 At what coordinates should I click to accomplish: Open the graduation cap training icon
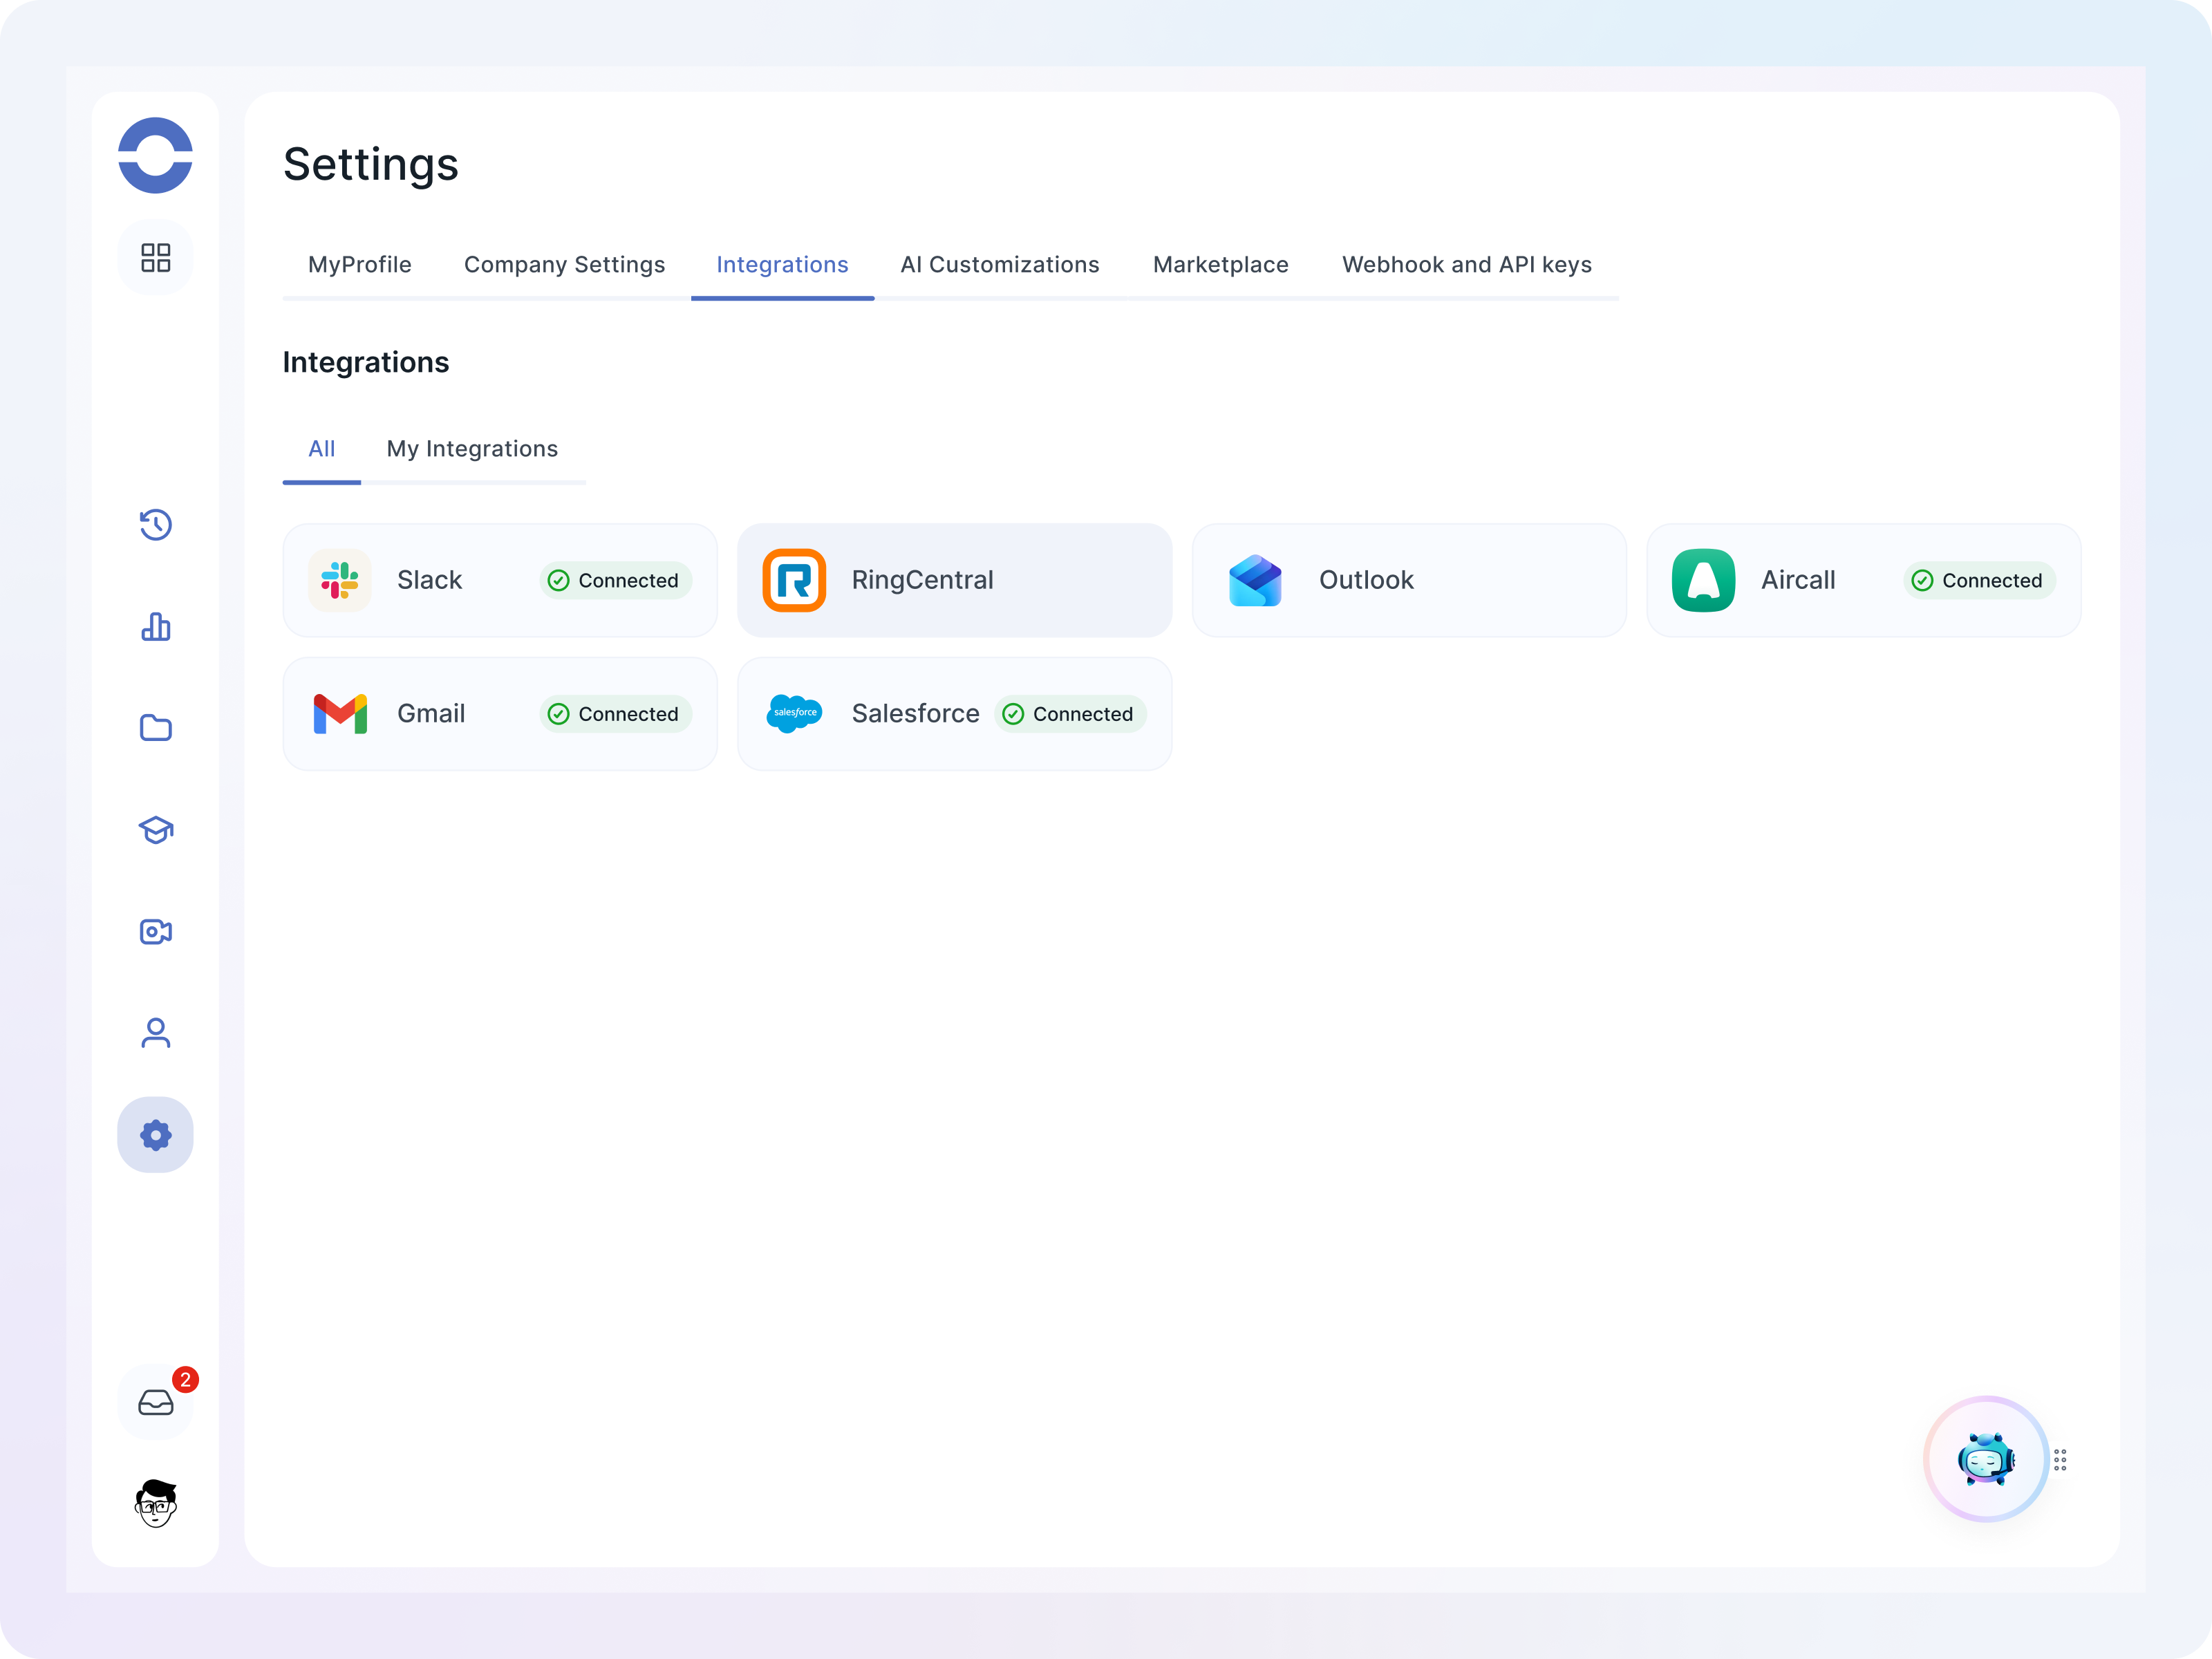[155, 830]
